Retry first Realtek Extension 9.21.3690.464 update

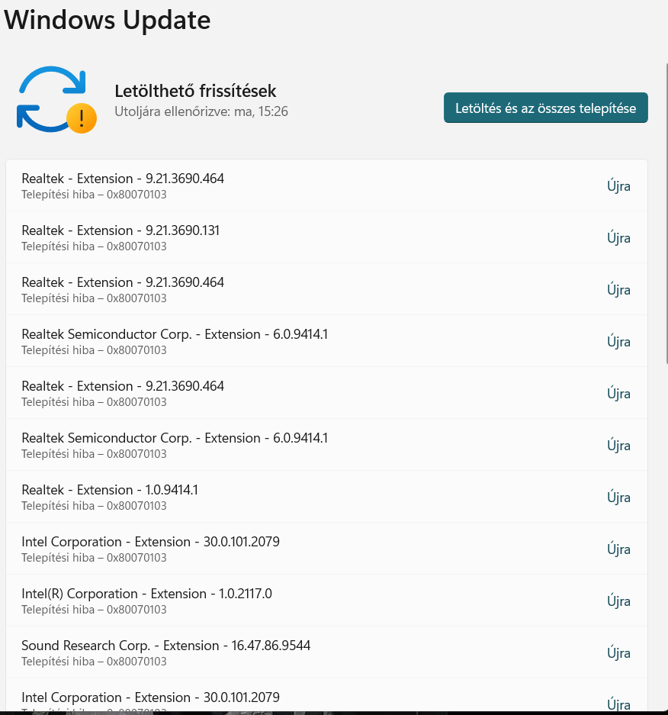coord(618,186)
